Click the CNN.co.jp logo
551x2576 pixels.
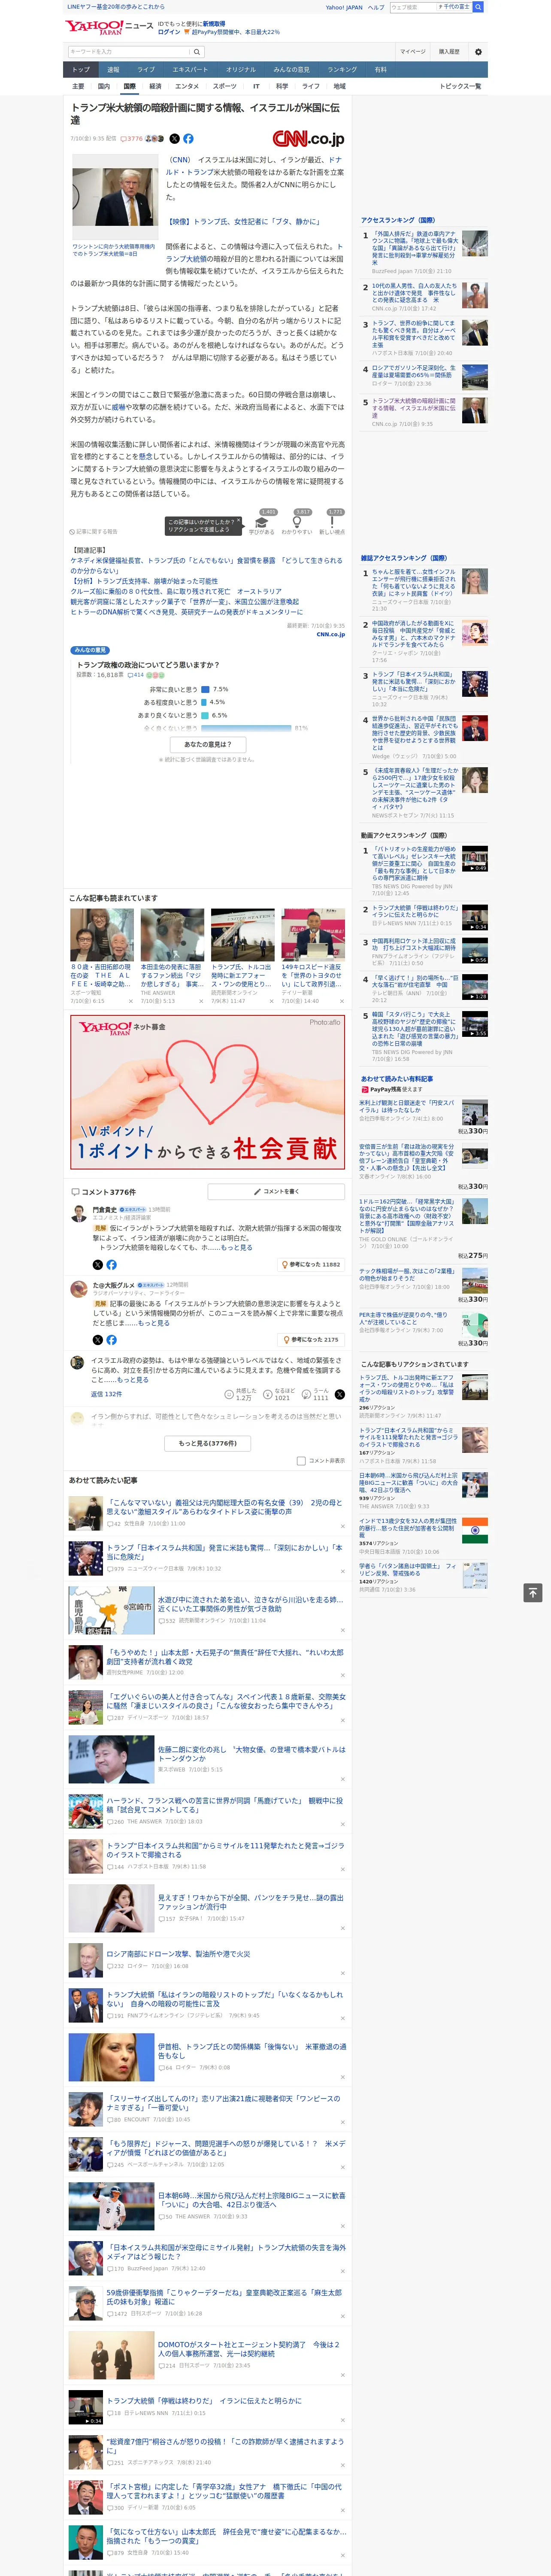point(308,139)
